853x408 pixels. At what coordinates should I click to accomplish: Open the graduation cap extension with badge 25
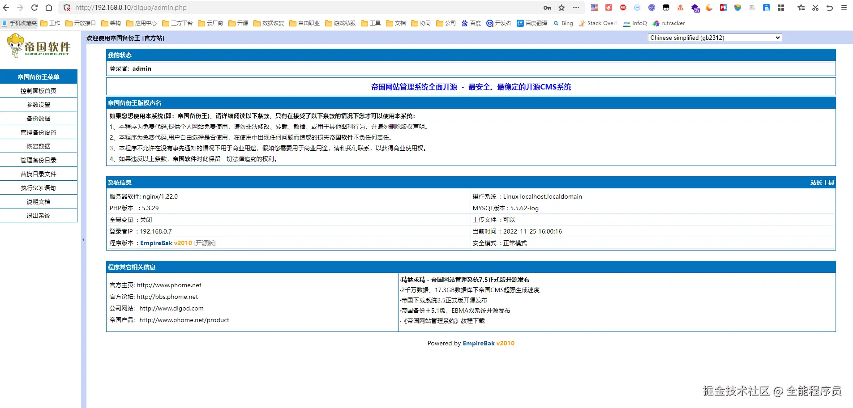pyautogui.click(x=695, y=8)
